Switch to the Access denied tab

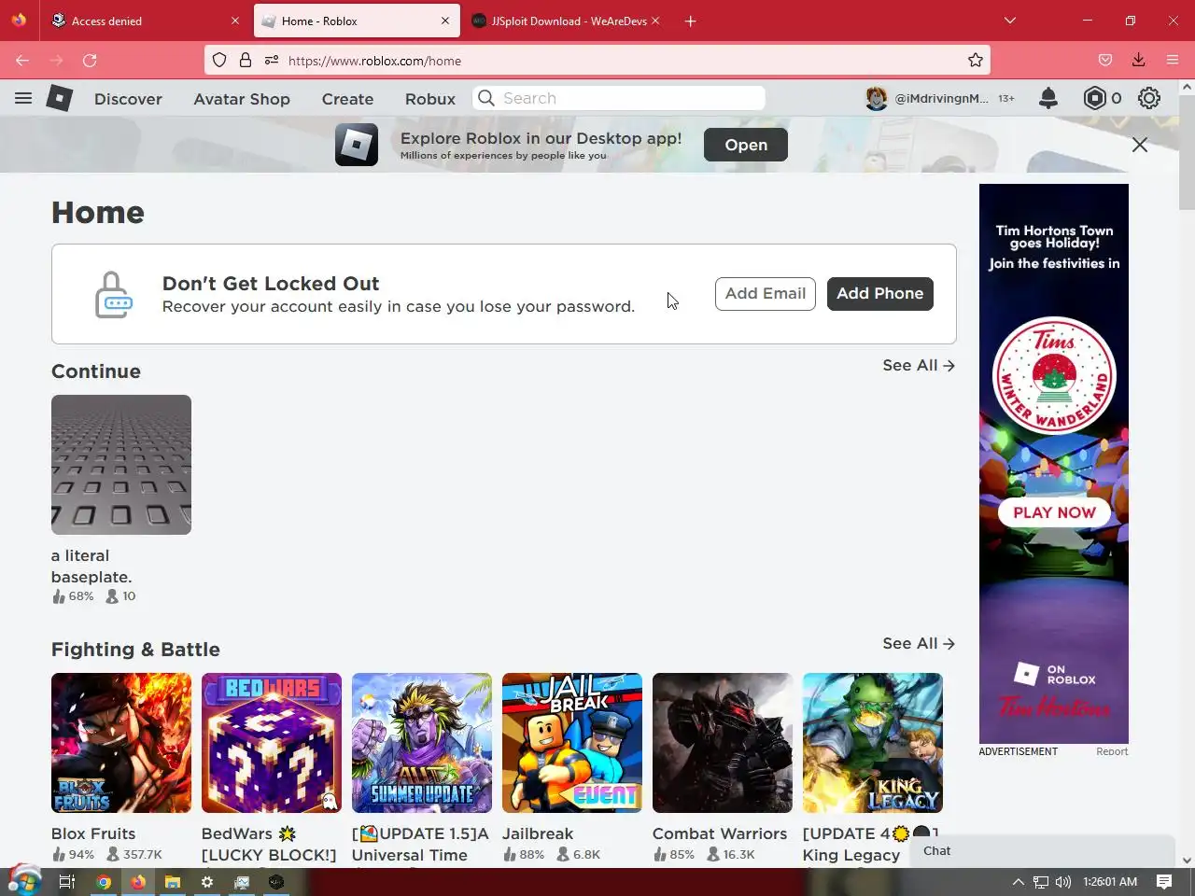(145, 21)
